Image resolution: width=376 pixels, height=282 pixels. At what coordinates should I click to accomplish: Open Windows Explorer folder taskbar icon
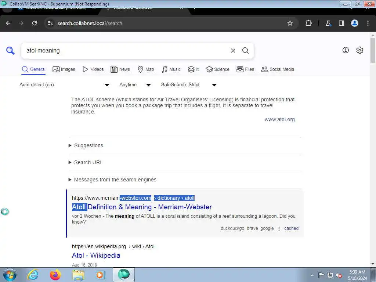[x=79, y=275]
